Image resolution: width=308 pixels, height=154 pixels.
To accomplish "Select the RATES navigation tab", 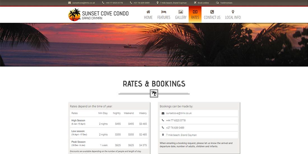I will 195,15.
